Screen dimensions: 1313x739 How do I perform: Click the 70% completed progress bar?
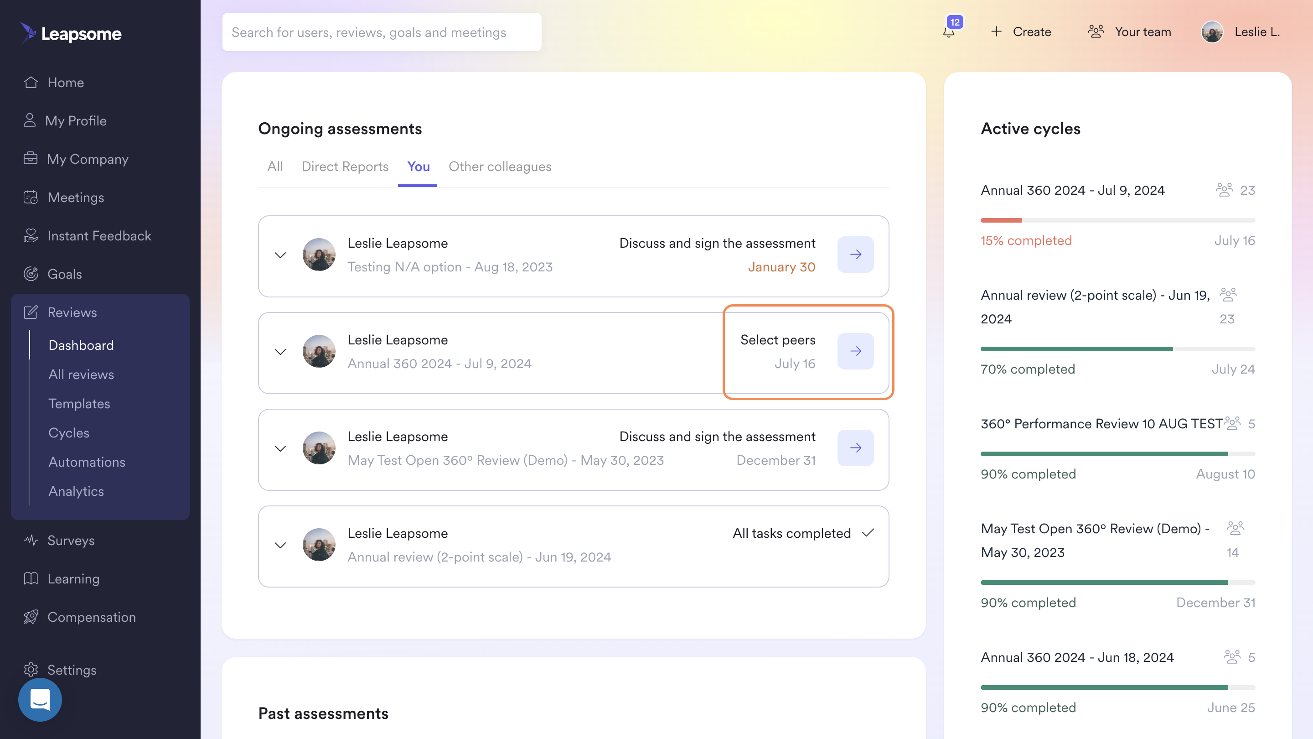pyautogui.click(x=1117, y=349)
